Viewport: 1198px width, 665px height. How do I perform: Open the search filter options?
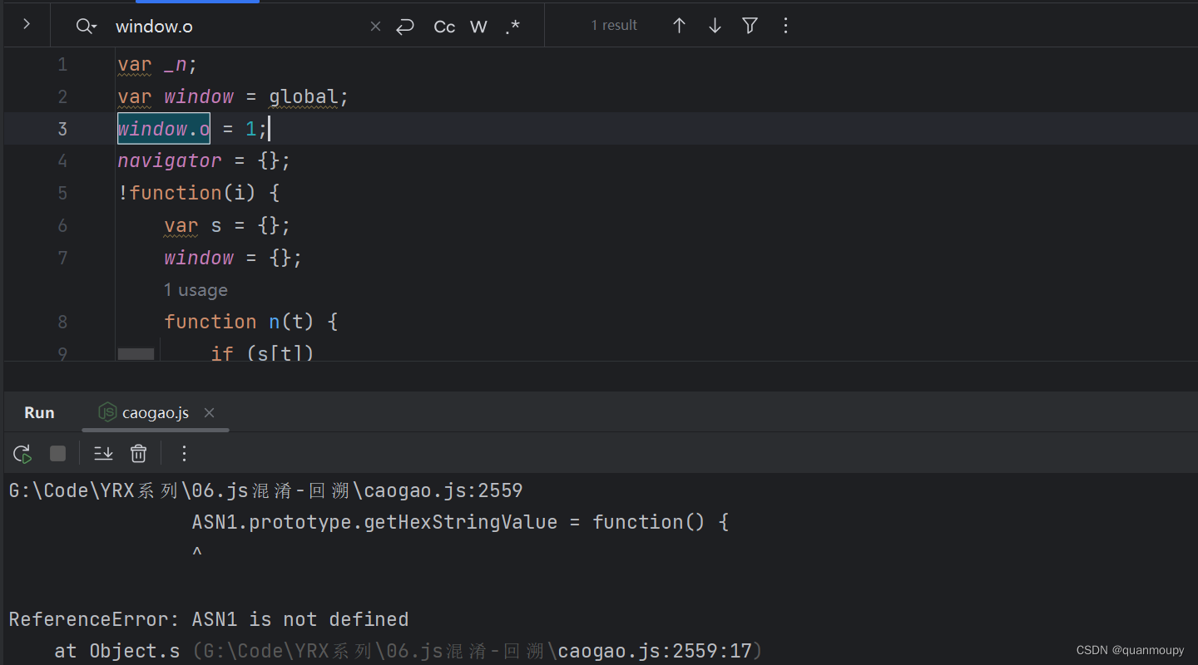pyautogui.click(x=750, y=26)
